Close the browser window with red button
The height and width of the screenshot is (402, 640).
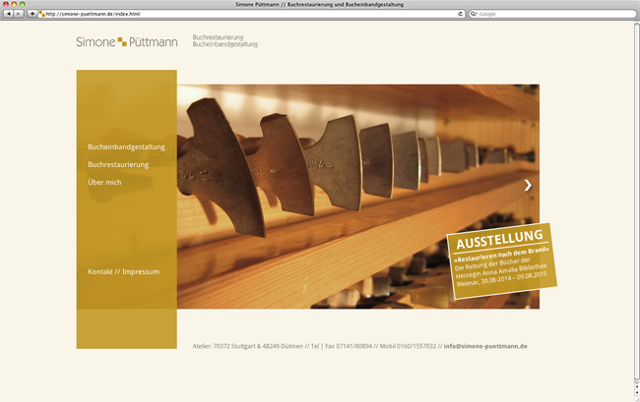pos(6,4)
